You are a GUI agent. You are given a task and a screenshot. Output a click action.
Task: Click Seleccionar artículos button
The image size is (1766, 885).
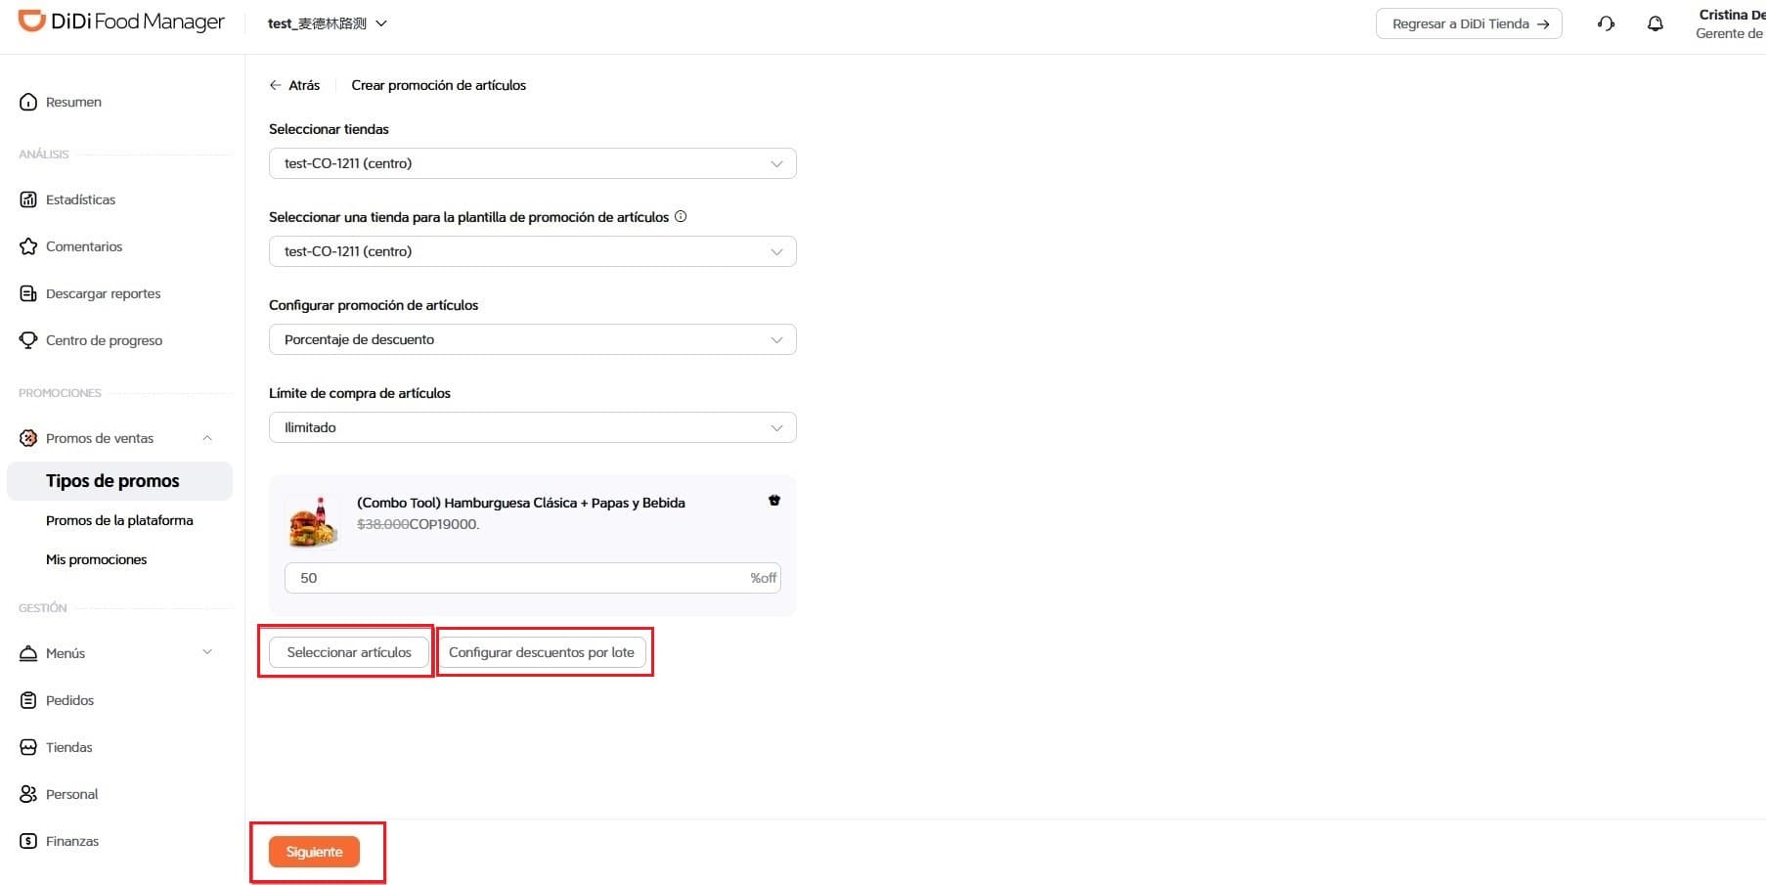tap(349, 652)
